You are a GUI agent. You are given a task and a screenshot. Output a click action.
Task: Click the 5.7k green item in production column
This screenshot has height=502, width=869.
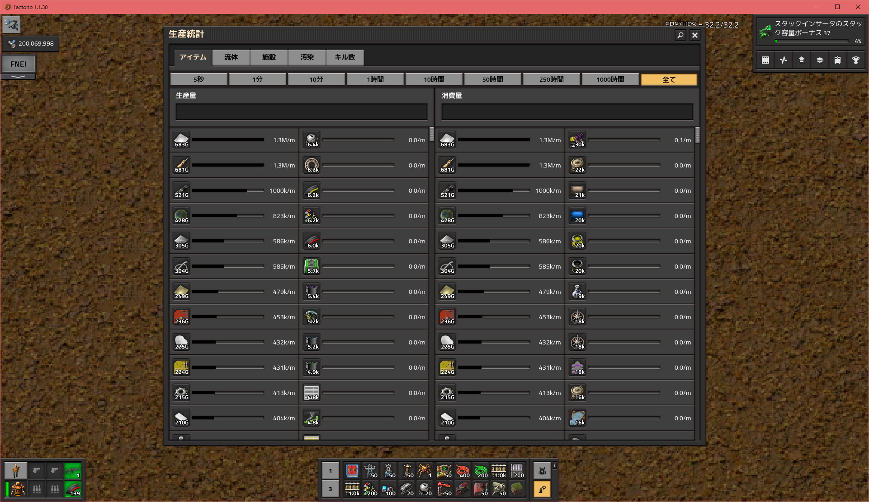312,266
